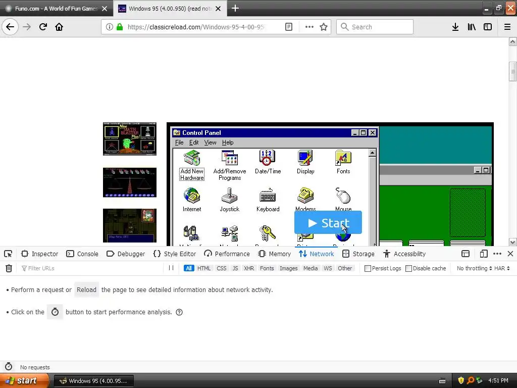Close the developer tools panel

[510, 254]
